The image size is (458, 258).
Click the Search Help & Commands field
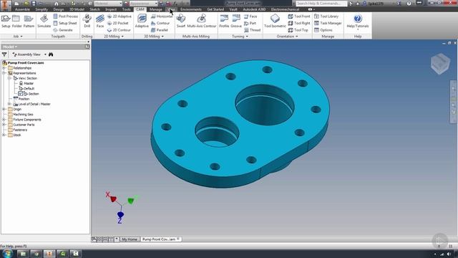pyautogui.click(x=321, y=4)
